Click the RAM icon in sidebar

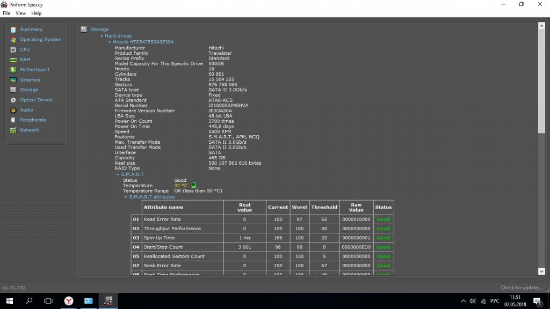[13, 60]
